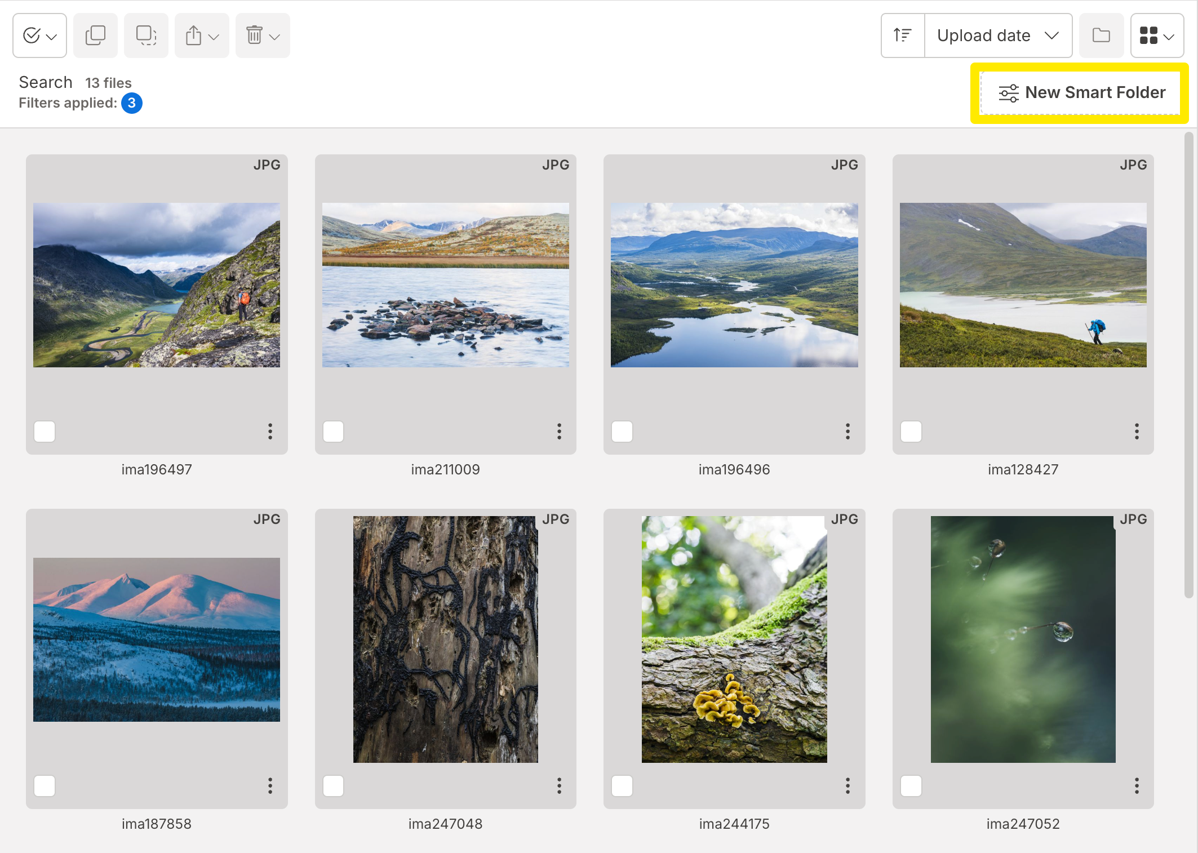Check the ima196497 selection checkbox
Screen dimensions: 1198x853
tap(45, 432)
